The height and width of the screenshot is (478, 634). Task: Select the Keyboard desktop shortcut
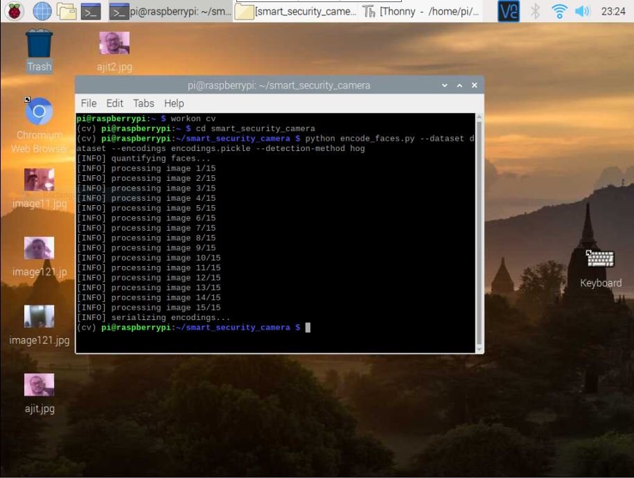(600, 260)
